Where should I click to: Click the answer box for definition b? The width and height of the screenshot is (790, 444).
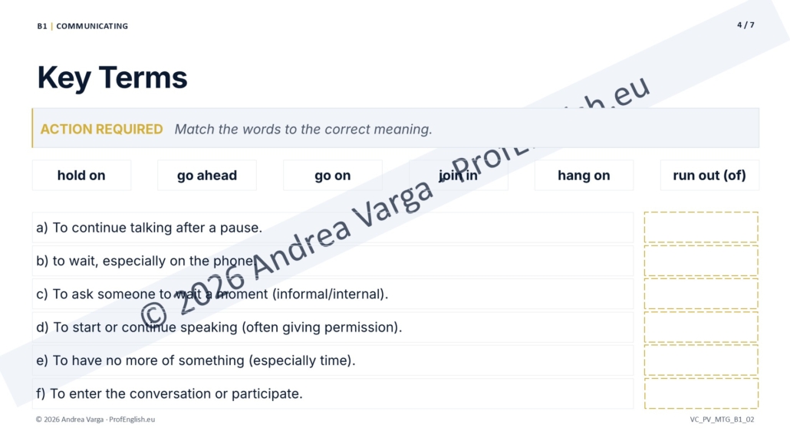(x=701, y=261)
